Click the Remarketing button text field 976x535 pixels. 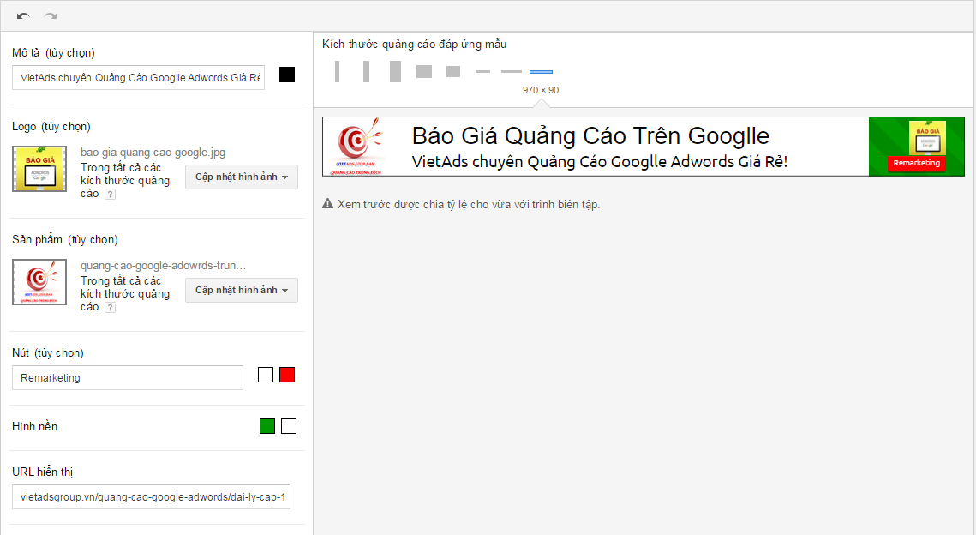click(x=127, y=377)
